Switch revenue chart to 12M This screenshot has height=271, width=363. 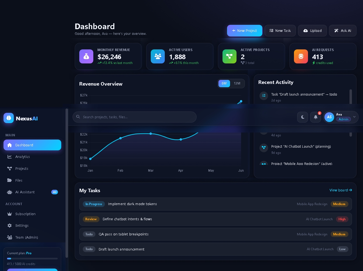(x=237, y=83)
